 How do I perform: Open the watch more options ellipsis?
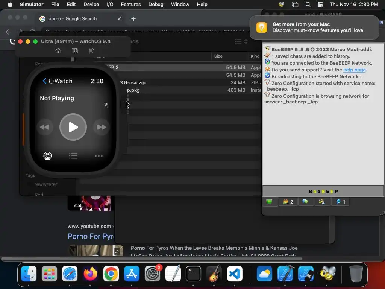tap(99, 156)
